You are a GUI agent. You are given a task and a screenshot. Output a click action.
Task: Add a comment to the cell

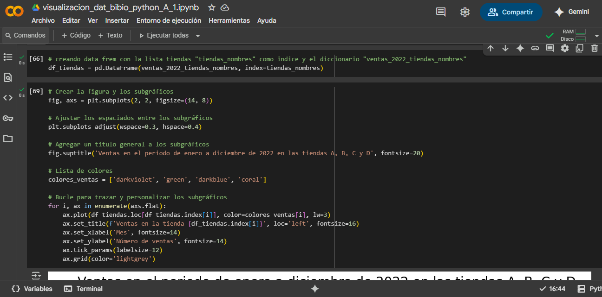pos(550,48)
